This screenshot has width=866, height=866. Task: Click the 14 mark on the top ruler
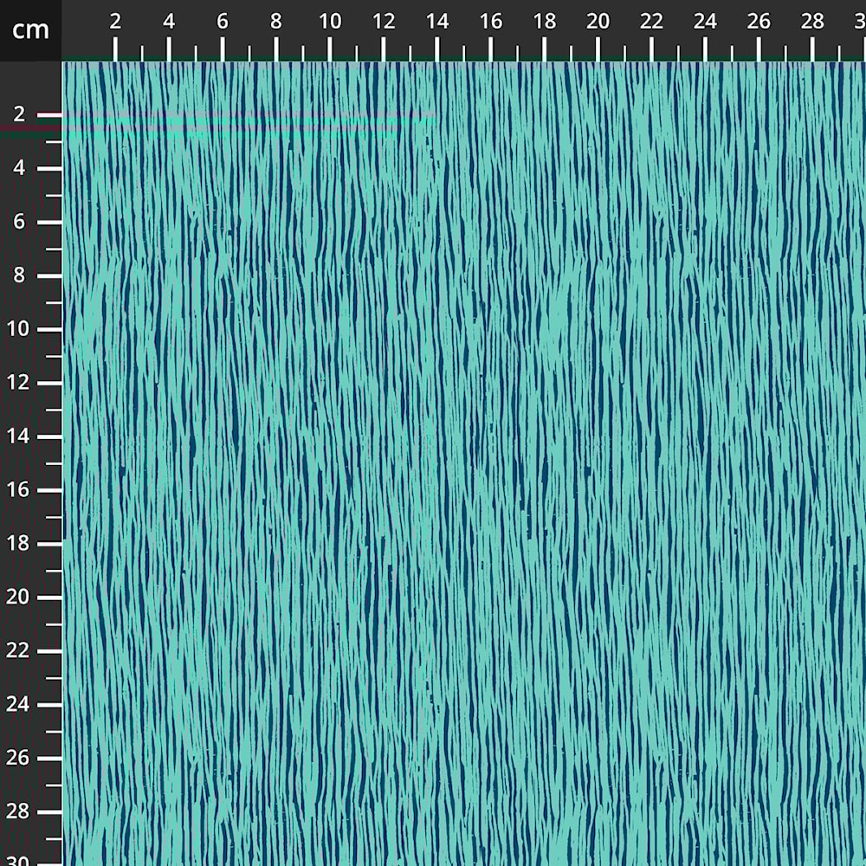pos(437,23)
